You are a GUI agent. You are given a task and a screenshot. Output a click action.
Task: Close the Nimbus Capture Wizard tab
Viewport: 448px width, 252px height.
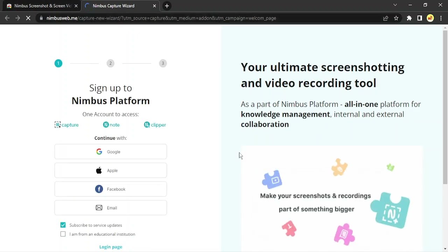click(154, 6)
